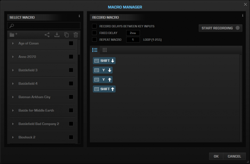
Task: Select the SHIFT key-down macro step
Action: coord(104,61)
